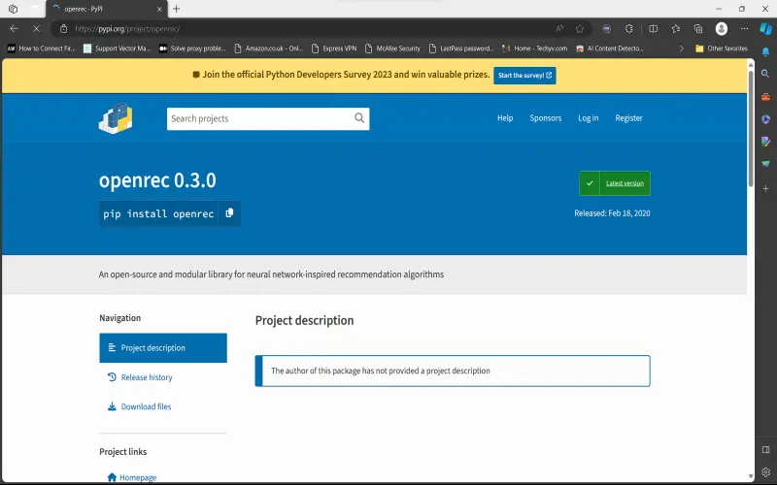Viewport: 777px width, 485px height.
Task: Open the sidebar search tool
Action: (766, 74)
